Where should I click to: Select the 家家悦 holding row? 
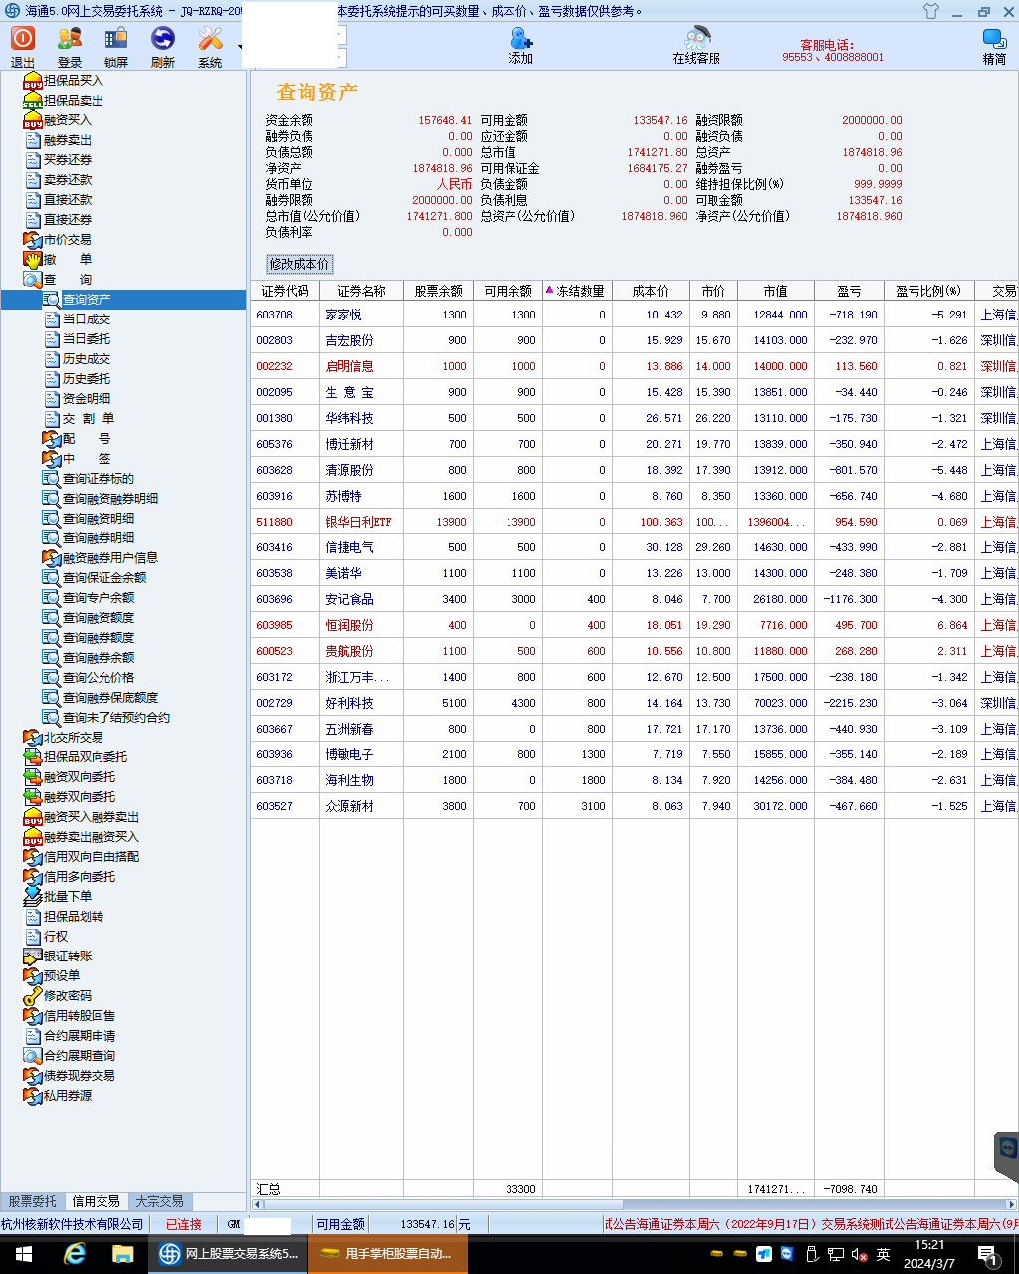point(634,315)
